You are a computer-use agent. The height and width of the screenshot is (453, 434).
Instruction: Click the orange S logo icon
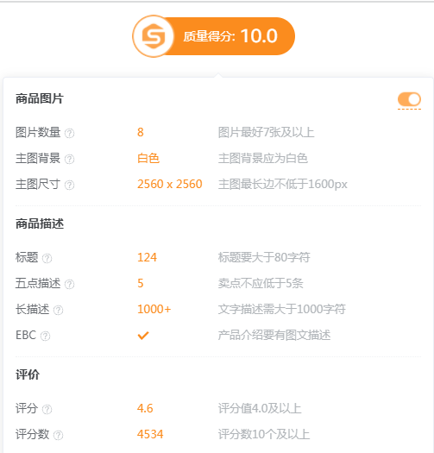pyautogui.click(x=154, y=36)
